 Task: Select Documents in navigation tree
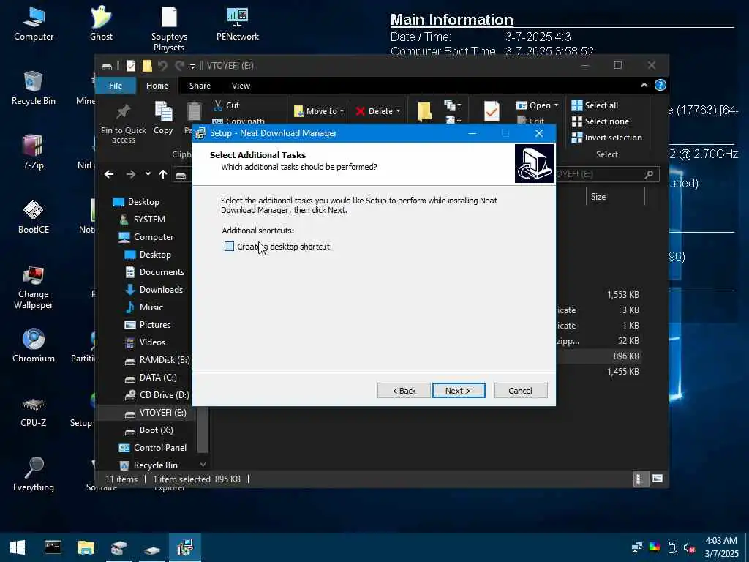tap(154, 272)
